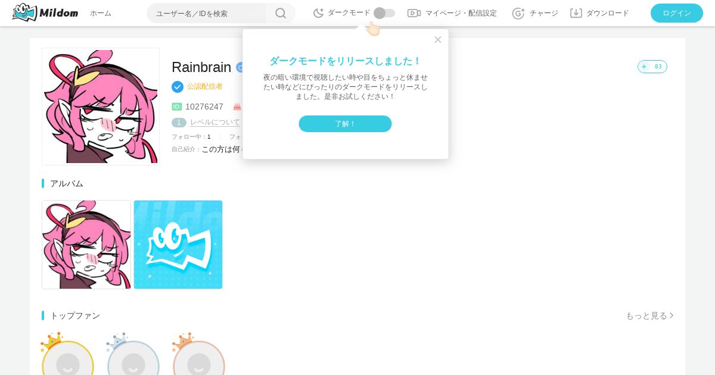Open the blue Mildom mascot album image
This screenshot has width=715, height=375.
(x=178, y=245)
